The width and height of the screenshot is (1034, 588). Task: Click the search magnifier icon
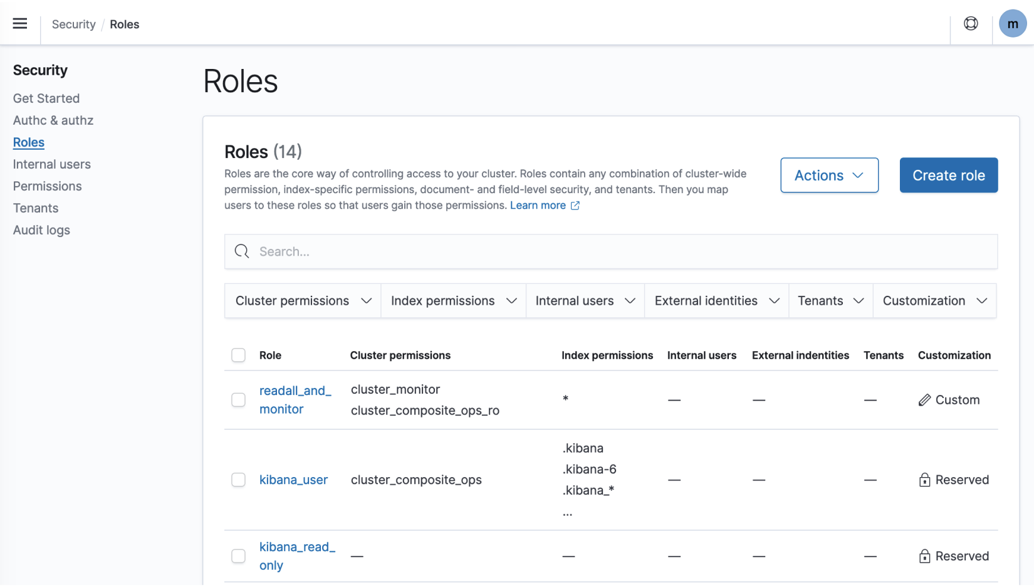[242, 251]
